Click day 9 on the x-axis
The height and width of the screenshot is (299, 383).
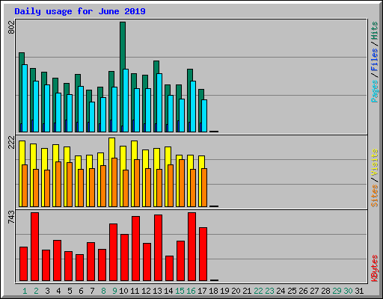point(114,291)
